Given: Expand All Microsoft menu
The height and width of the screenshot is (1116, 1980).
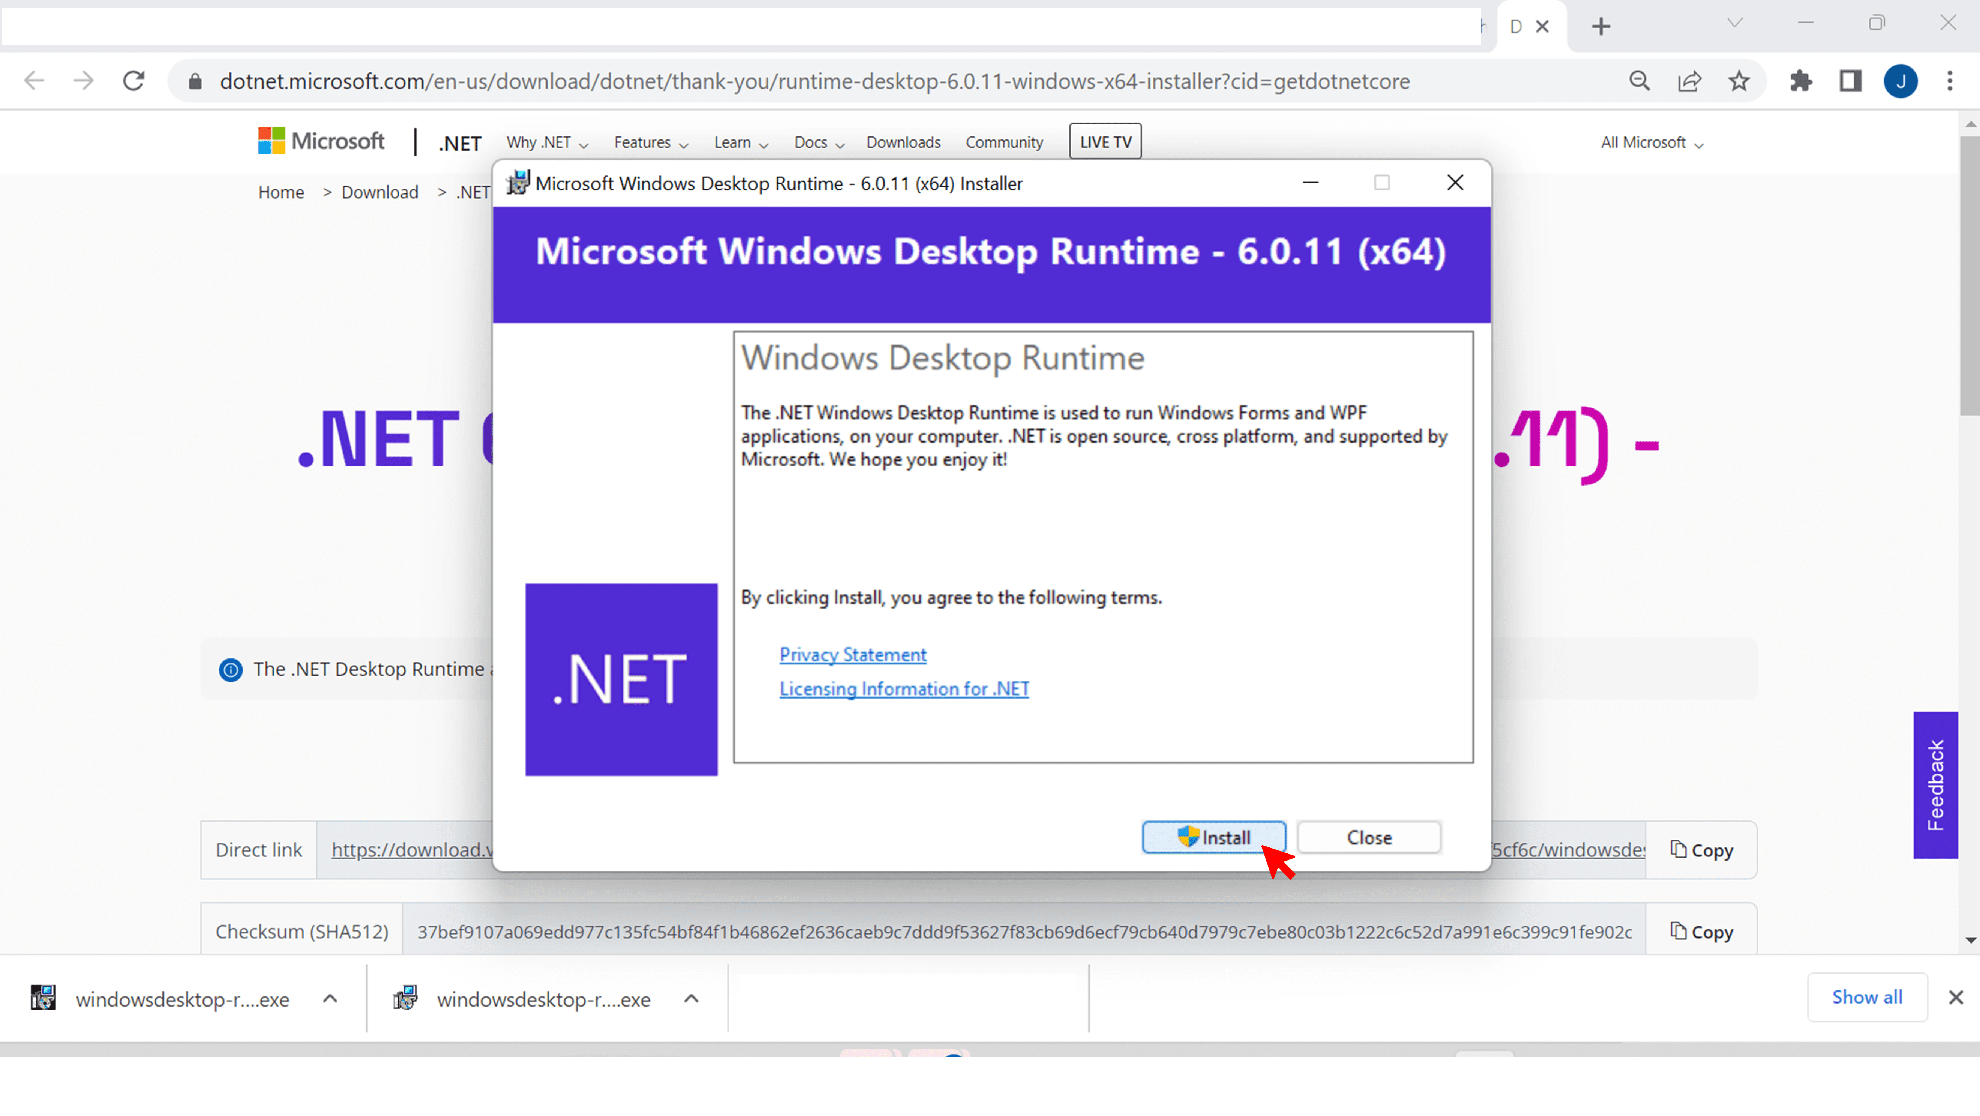Looking at the screenshot, I should click(1652, 143).
